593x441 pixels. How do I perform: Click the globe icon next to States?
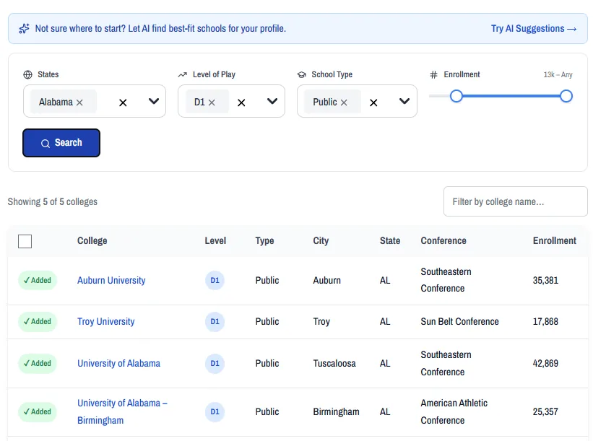(28, 74)
